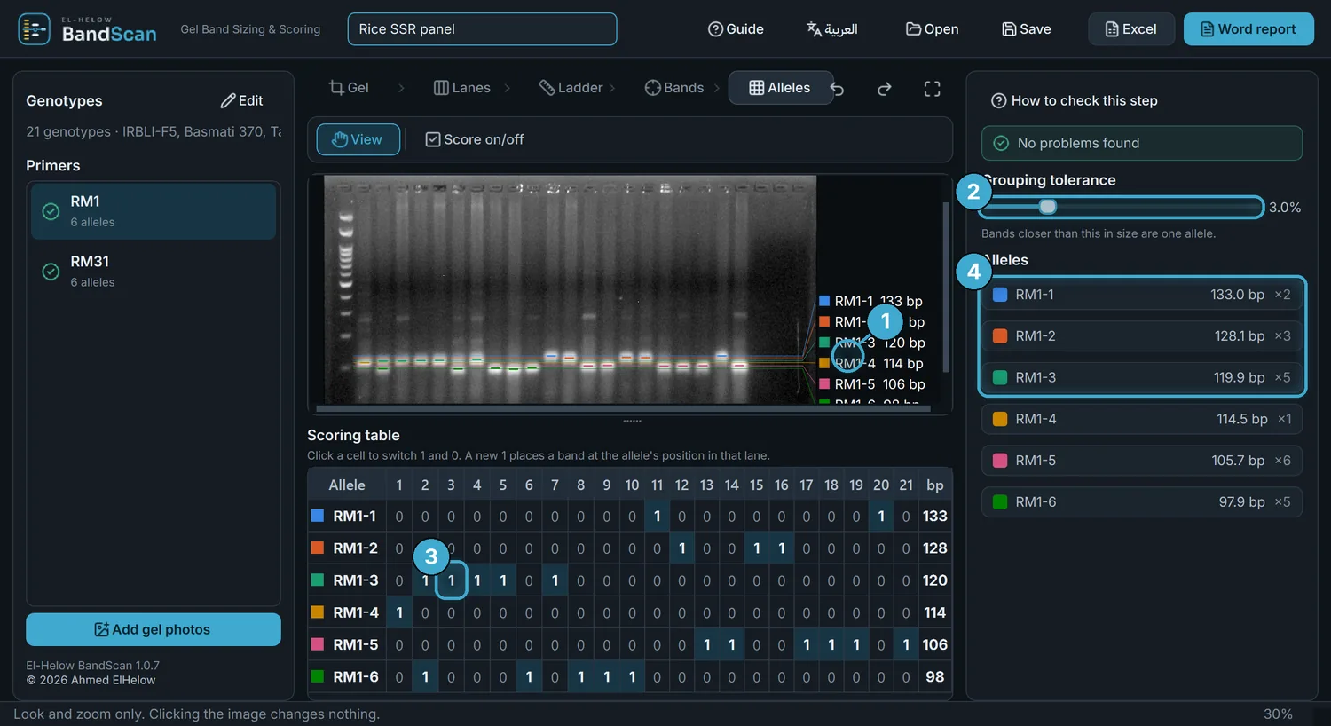Enable the Score on/off mode
Viewport: 1331px width, 726px height.
coord(475,139)
